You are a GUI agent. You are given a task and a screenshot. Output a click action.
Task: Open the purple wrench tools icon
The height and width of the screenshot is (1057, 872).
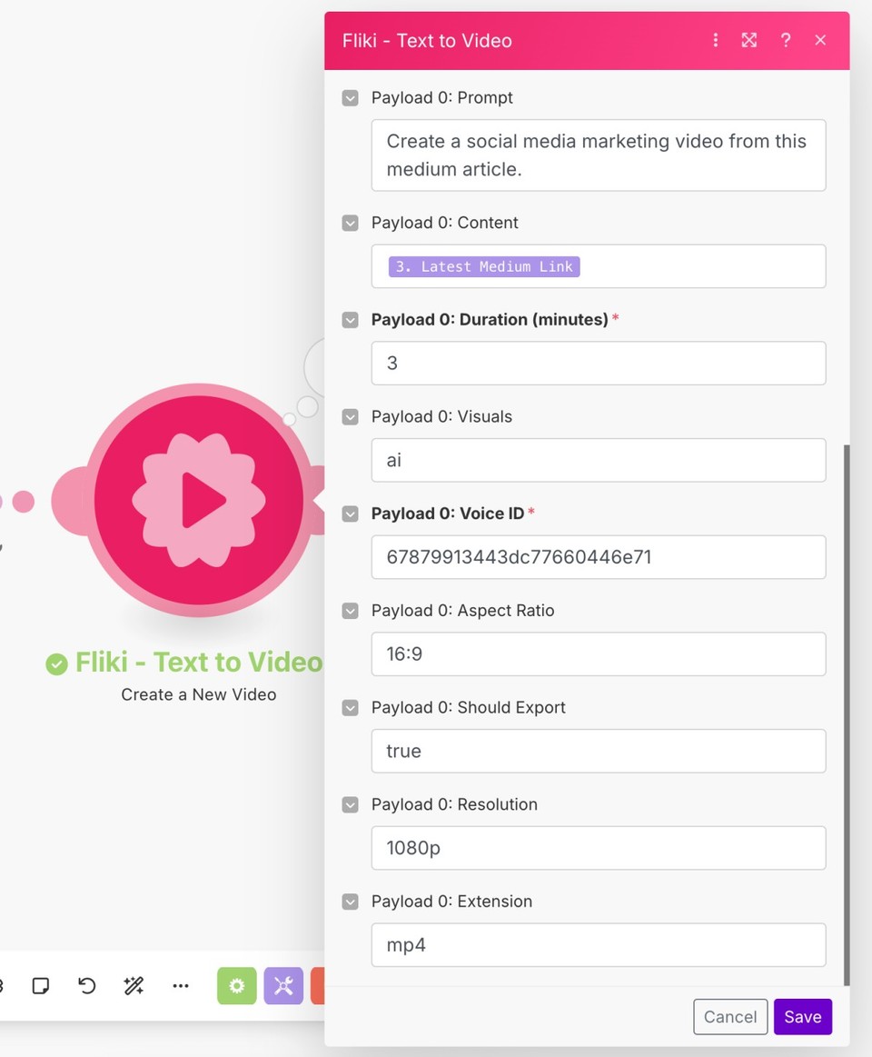coord(283,985)
